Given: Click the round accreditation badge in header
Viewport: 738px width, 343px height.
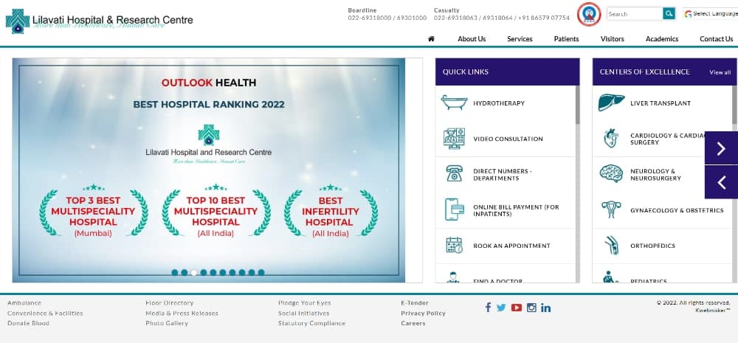Looking at the screenshot, I should pos(589,14).
